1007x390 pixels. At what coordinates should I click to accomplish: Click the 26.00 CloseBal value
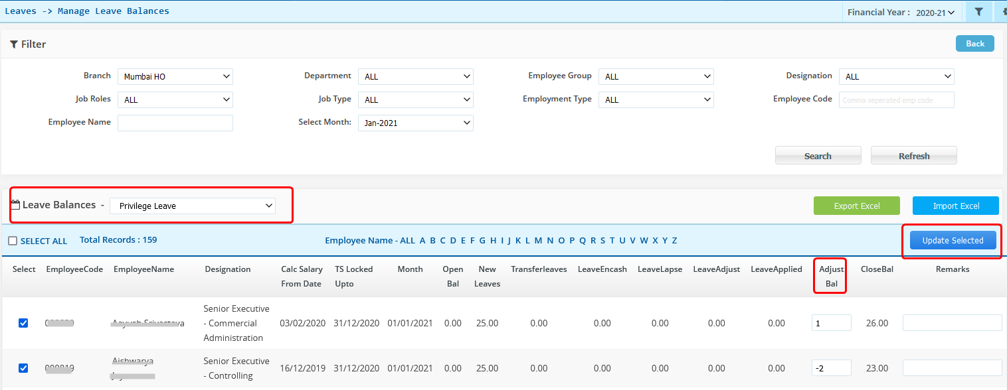(877, 323)
